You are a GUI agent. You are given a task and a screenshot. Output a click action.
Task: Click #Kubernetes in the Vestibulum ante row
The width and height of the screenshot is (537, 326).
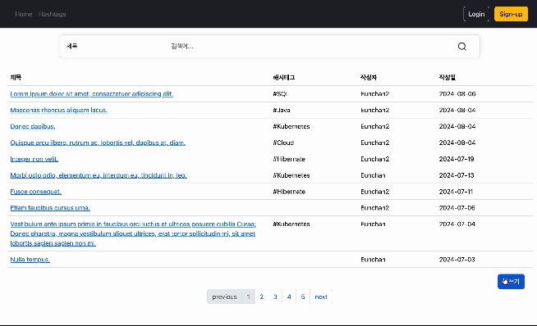291,224
